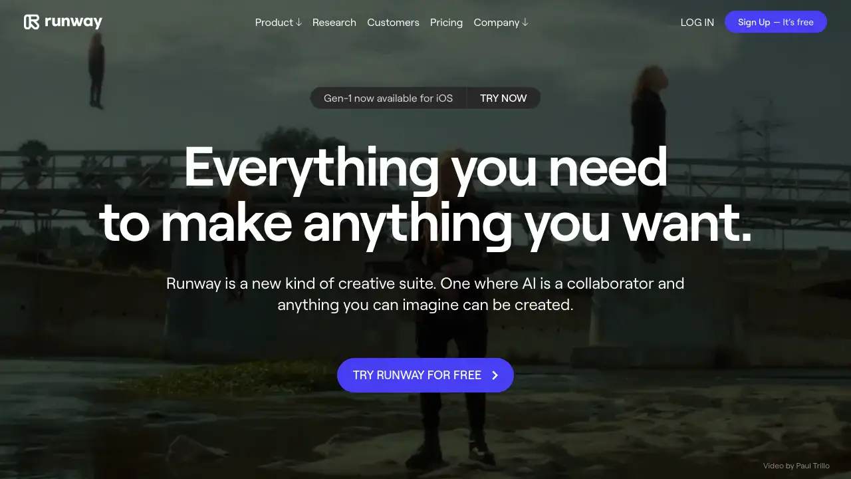Click the to make anything you want headline line
This screenshot has height=479, width=851.
coord(425,224)
